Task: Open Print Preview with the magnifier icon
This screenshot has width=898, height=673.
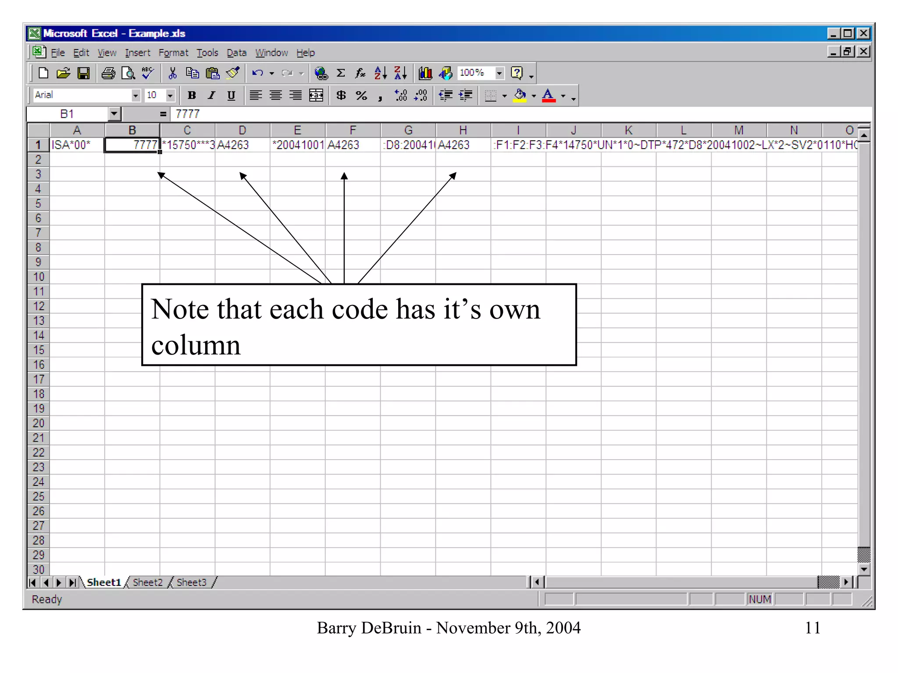Action: tap(128, 73)
